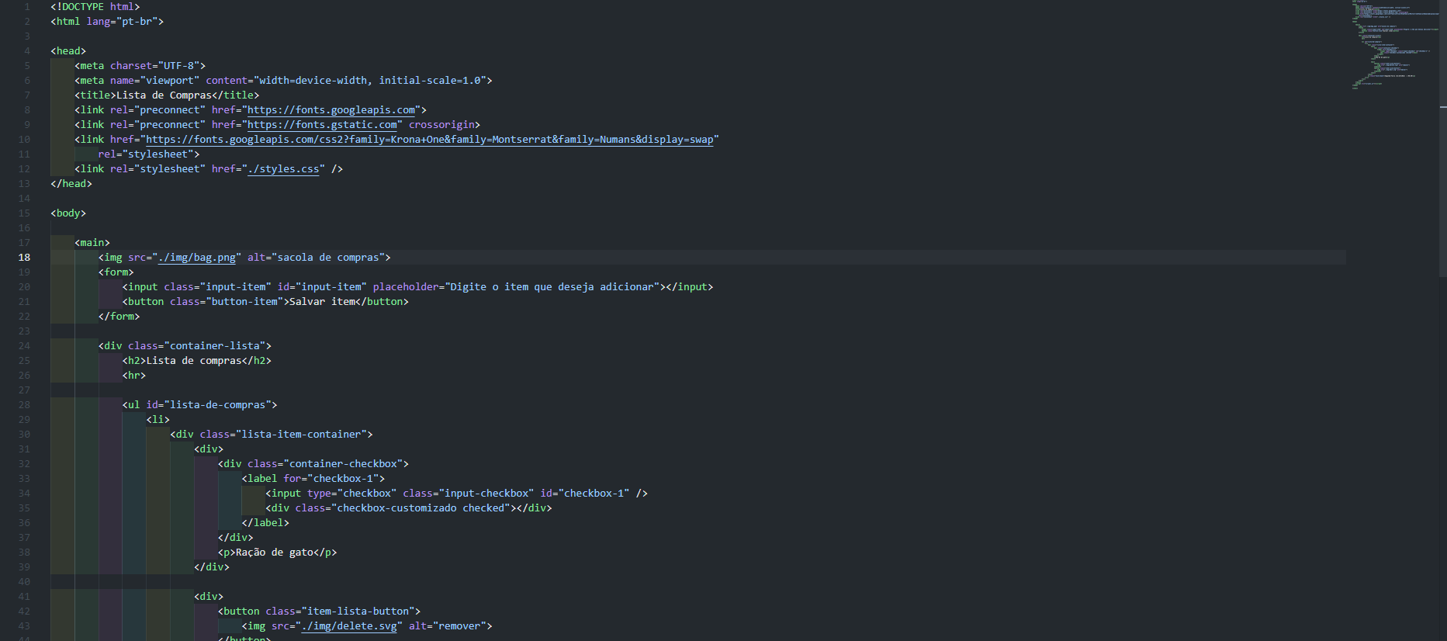Image resolution: width=1447 pixels, height=641 pixels.
Task: Click the closing </form> tag
Action: click(x=119, y=317)
